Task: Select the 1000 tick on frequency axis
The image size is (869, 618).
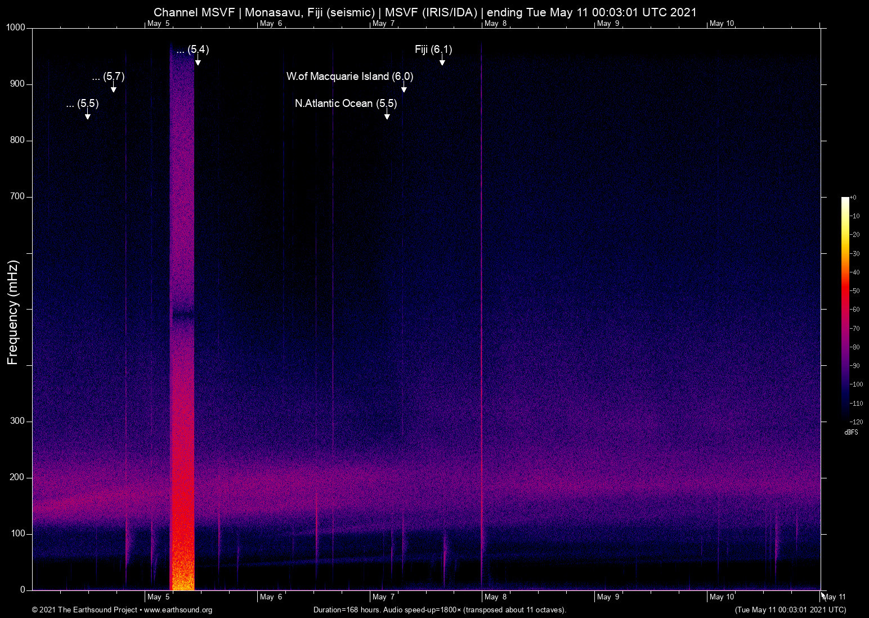Action: (16, 28)
